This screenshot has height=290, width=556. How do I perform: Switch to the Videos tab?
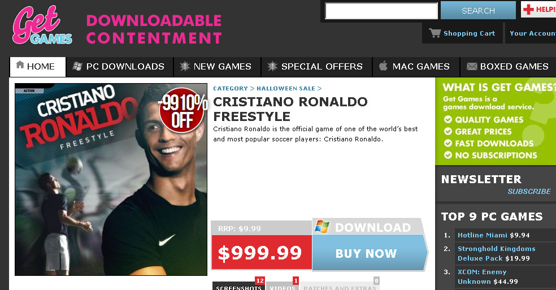tap(283, 285)
